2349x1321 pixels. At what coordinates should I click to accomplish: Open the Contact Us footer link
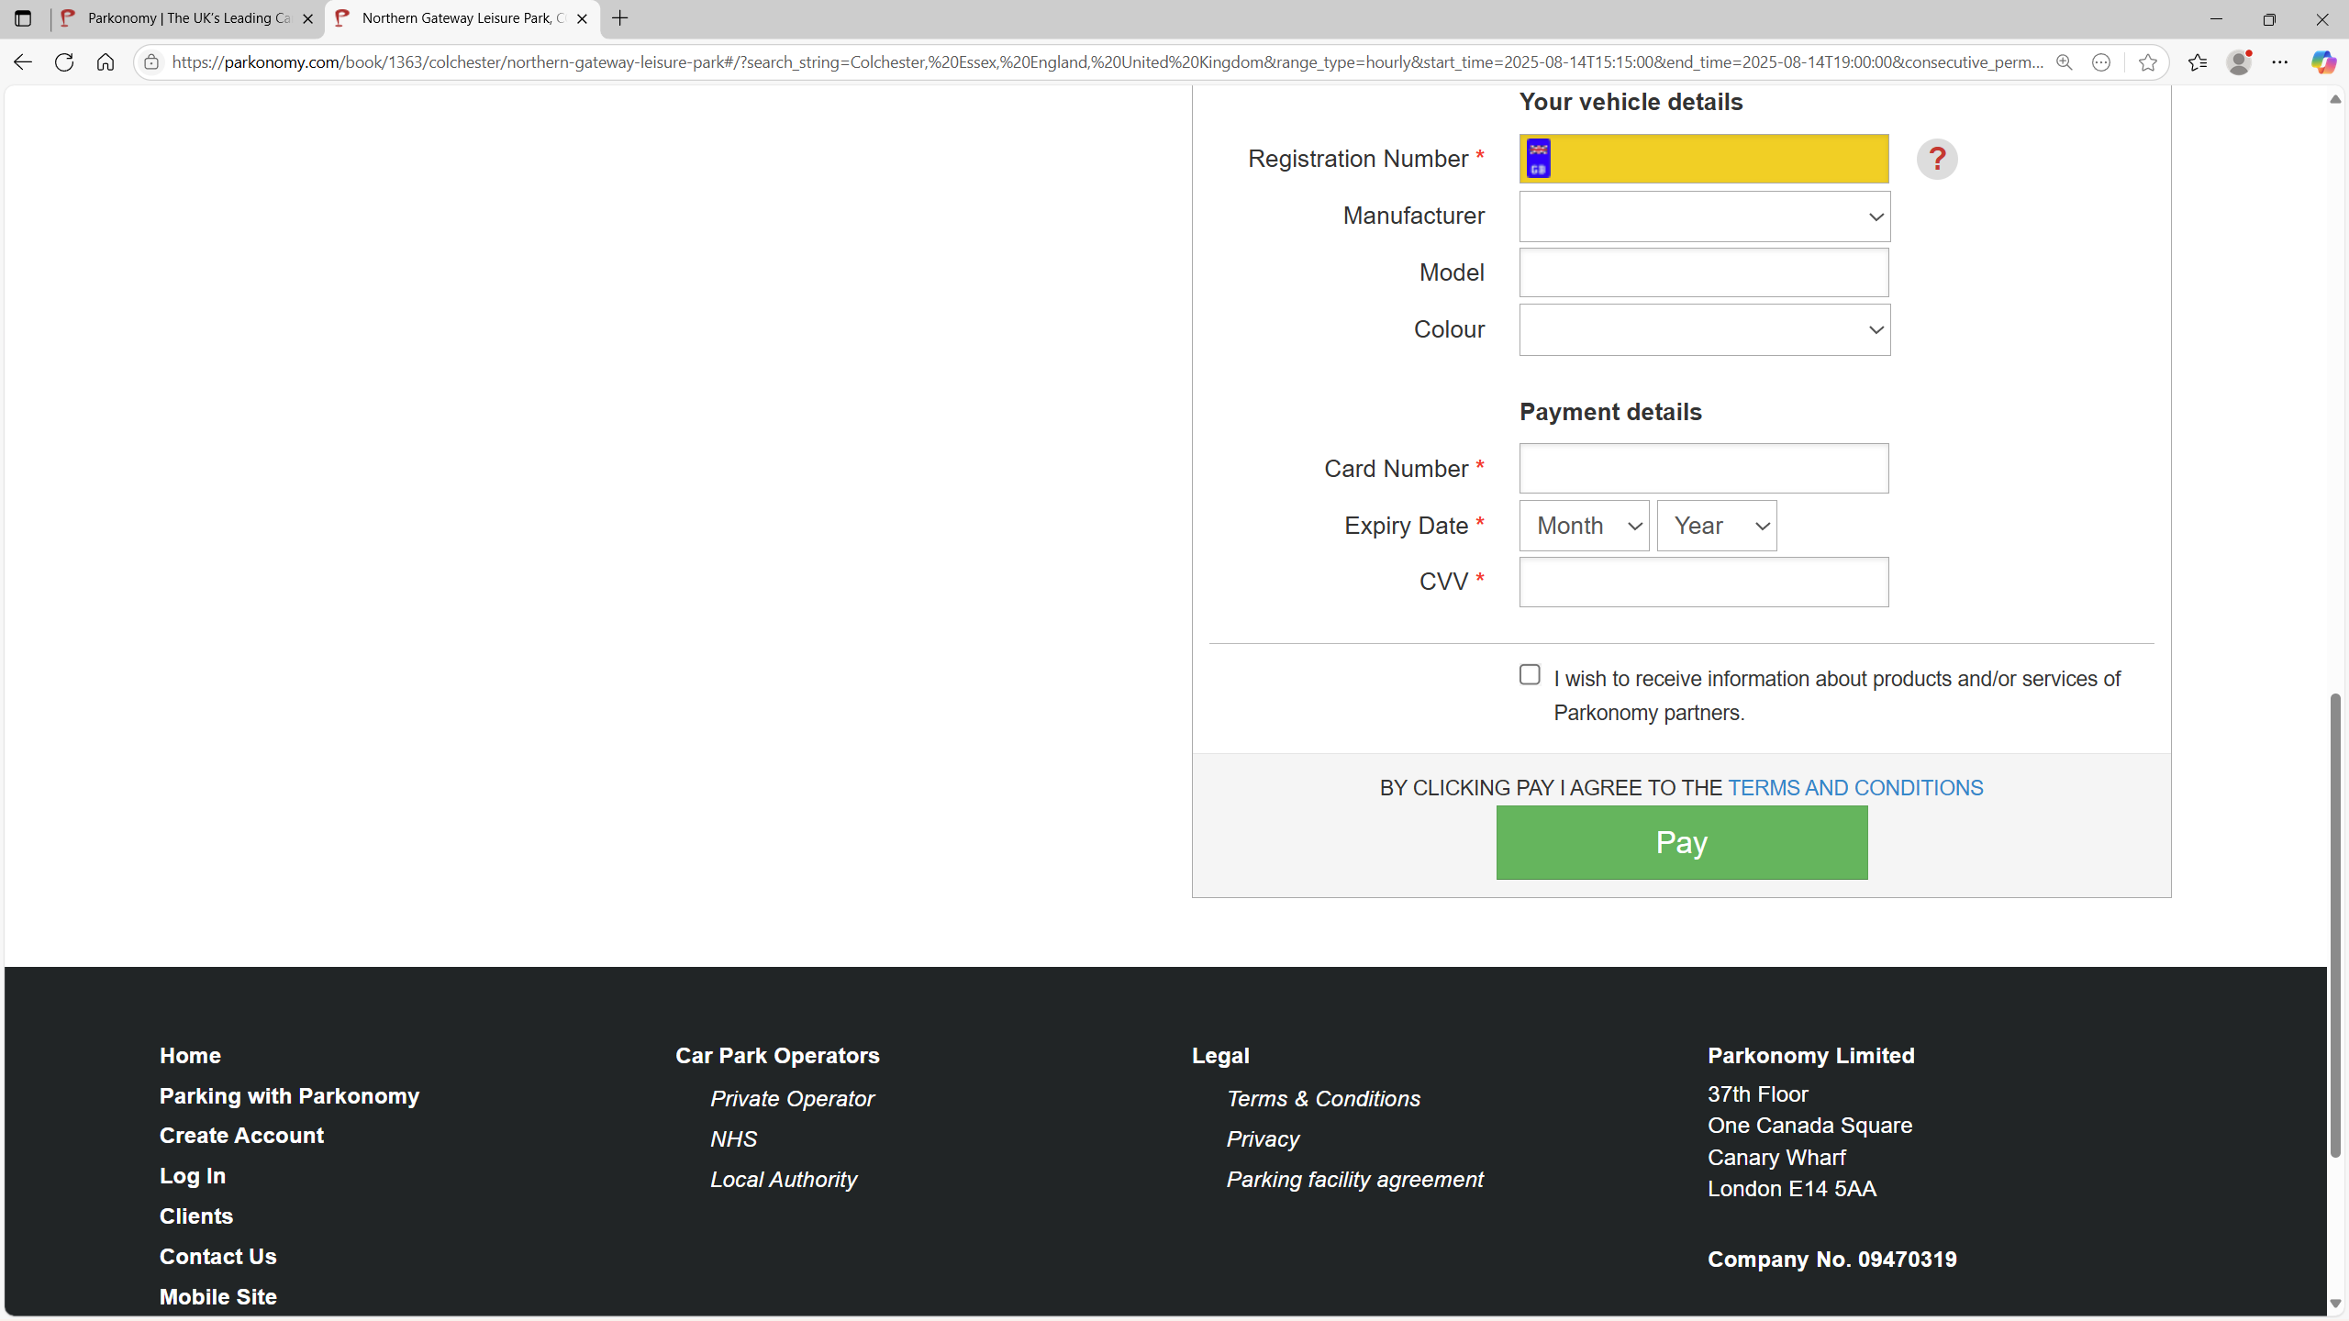coord(218,1257)
